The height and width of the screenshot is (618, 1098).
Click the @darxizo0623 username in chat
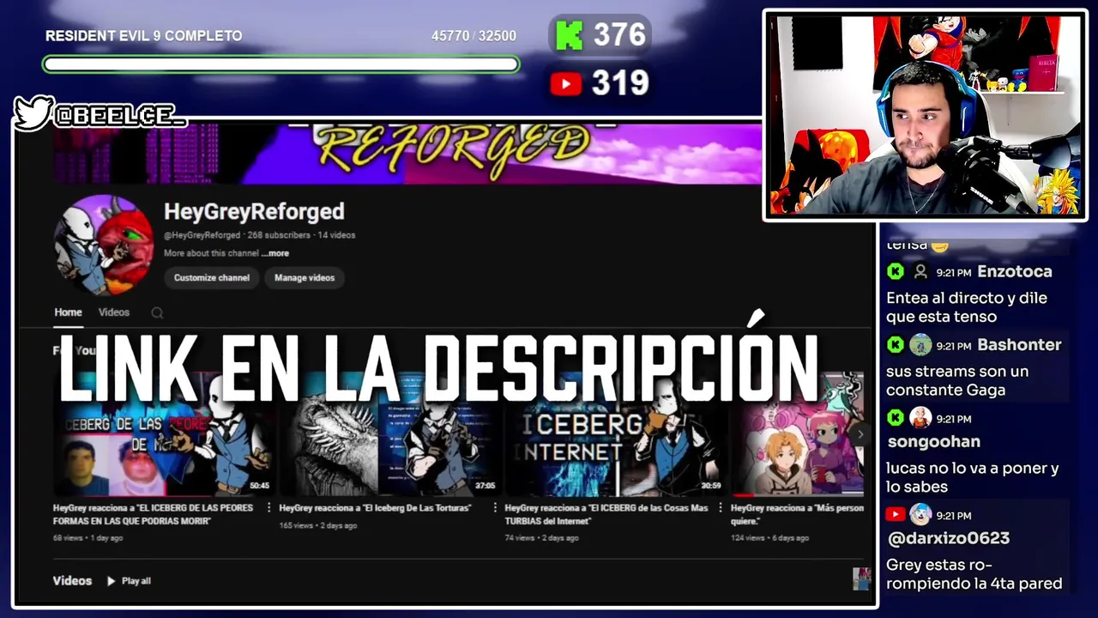tap(948, 539)
